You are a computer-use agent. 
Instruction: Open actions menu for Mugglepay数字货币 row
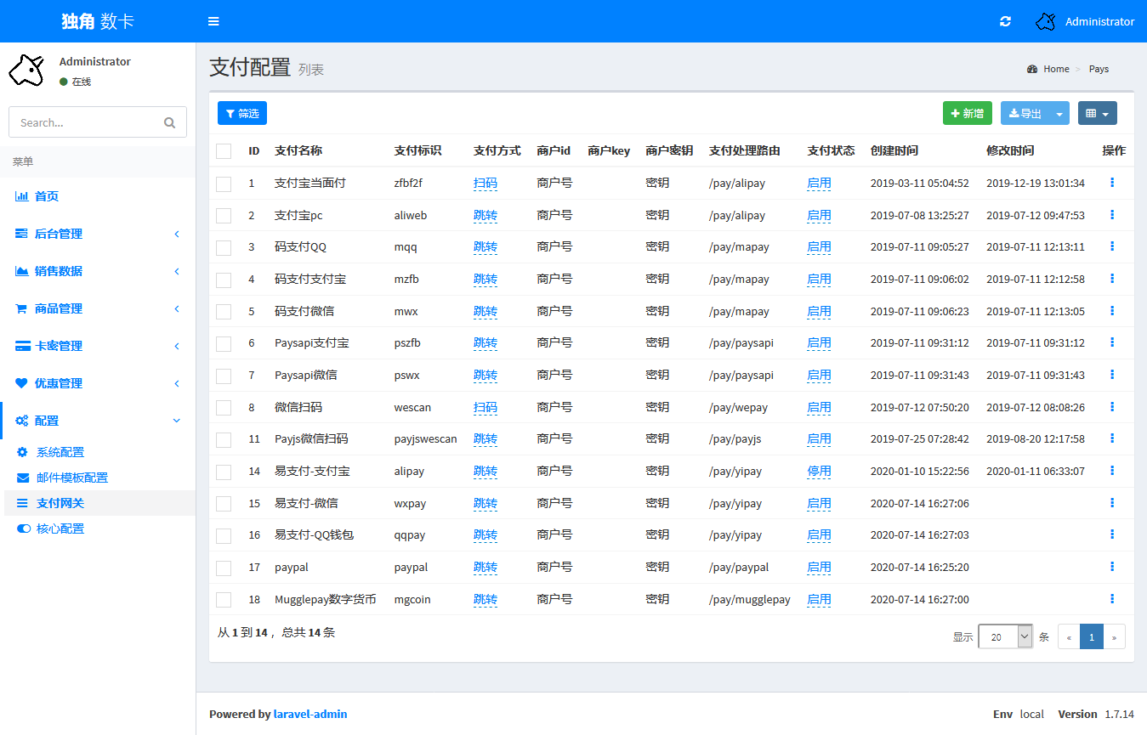(x=1112, y=599)
